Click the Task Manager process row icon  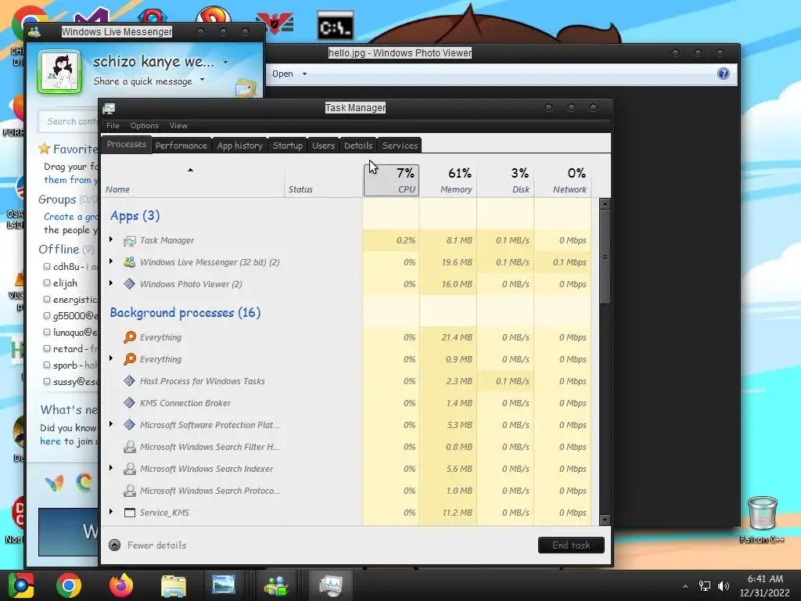[x=130, y=240]
